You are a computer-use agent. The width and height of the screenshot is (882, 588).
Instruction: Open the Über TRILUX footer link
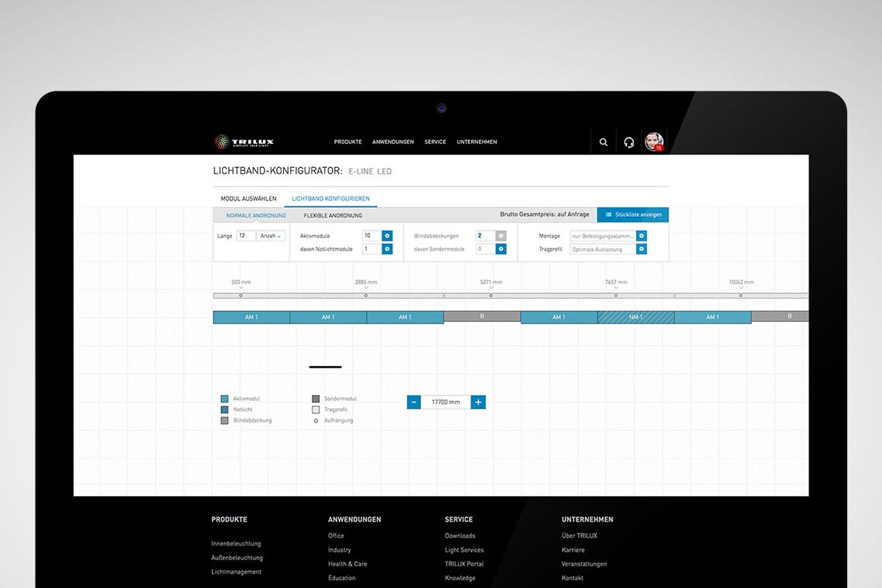click(x=579, y=535)
